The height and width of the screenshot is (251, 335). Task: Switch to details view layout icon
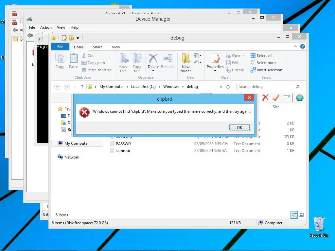[294, 215]
